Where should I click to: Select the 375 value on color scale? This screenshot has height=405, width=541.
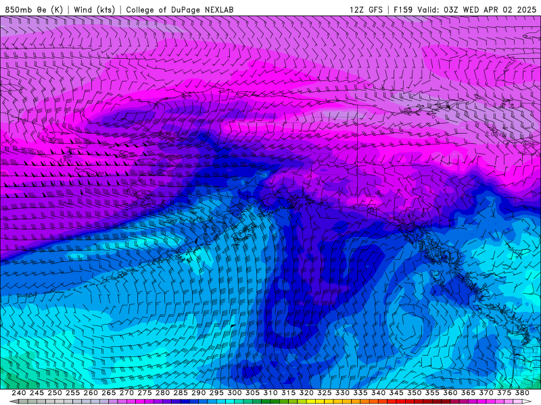(x=504, y=393)
